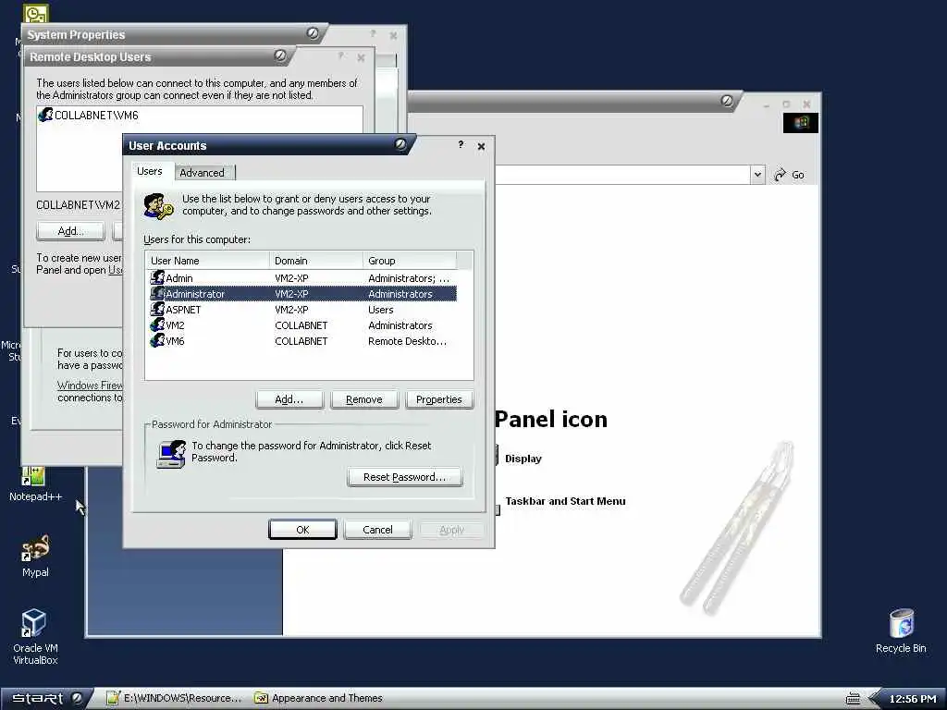This screenshot has width=947, height=710.
Task: Open Mypal desktop shortcut
Action: tap(36, 548)
